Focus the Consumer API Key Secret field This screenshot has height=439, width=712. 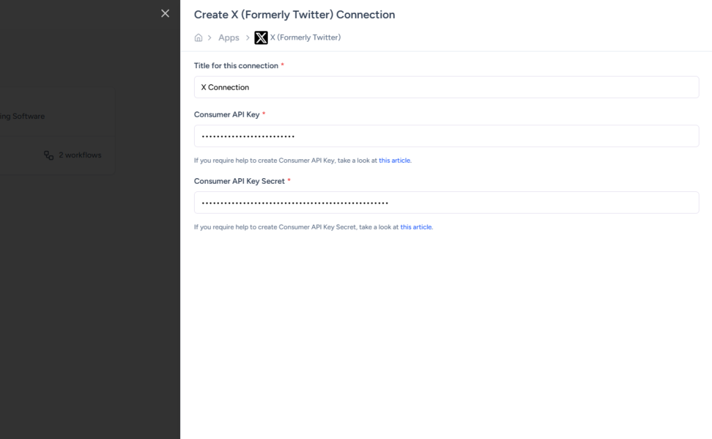[446, 202]
